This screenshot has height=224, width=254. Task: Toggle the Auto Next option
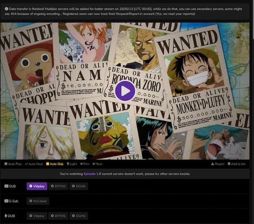(34, 164)
